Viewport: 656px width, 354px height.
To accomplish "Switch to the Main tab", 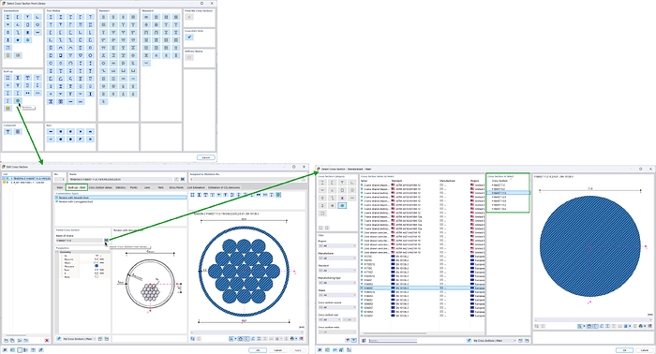I will pos(60,187).
